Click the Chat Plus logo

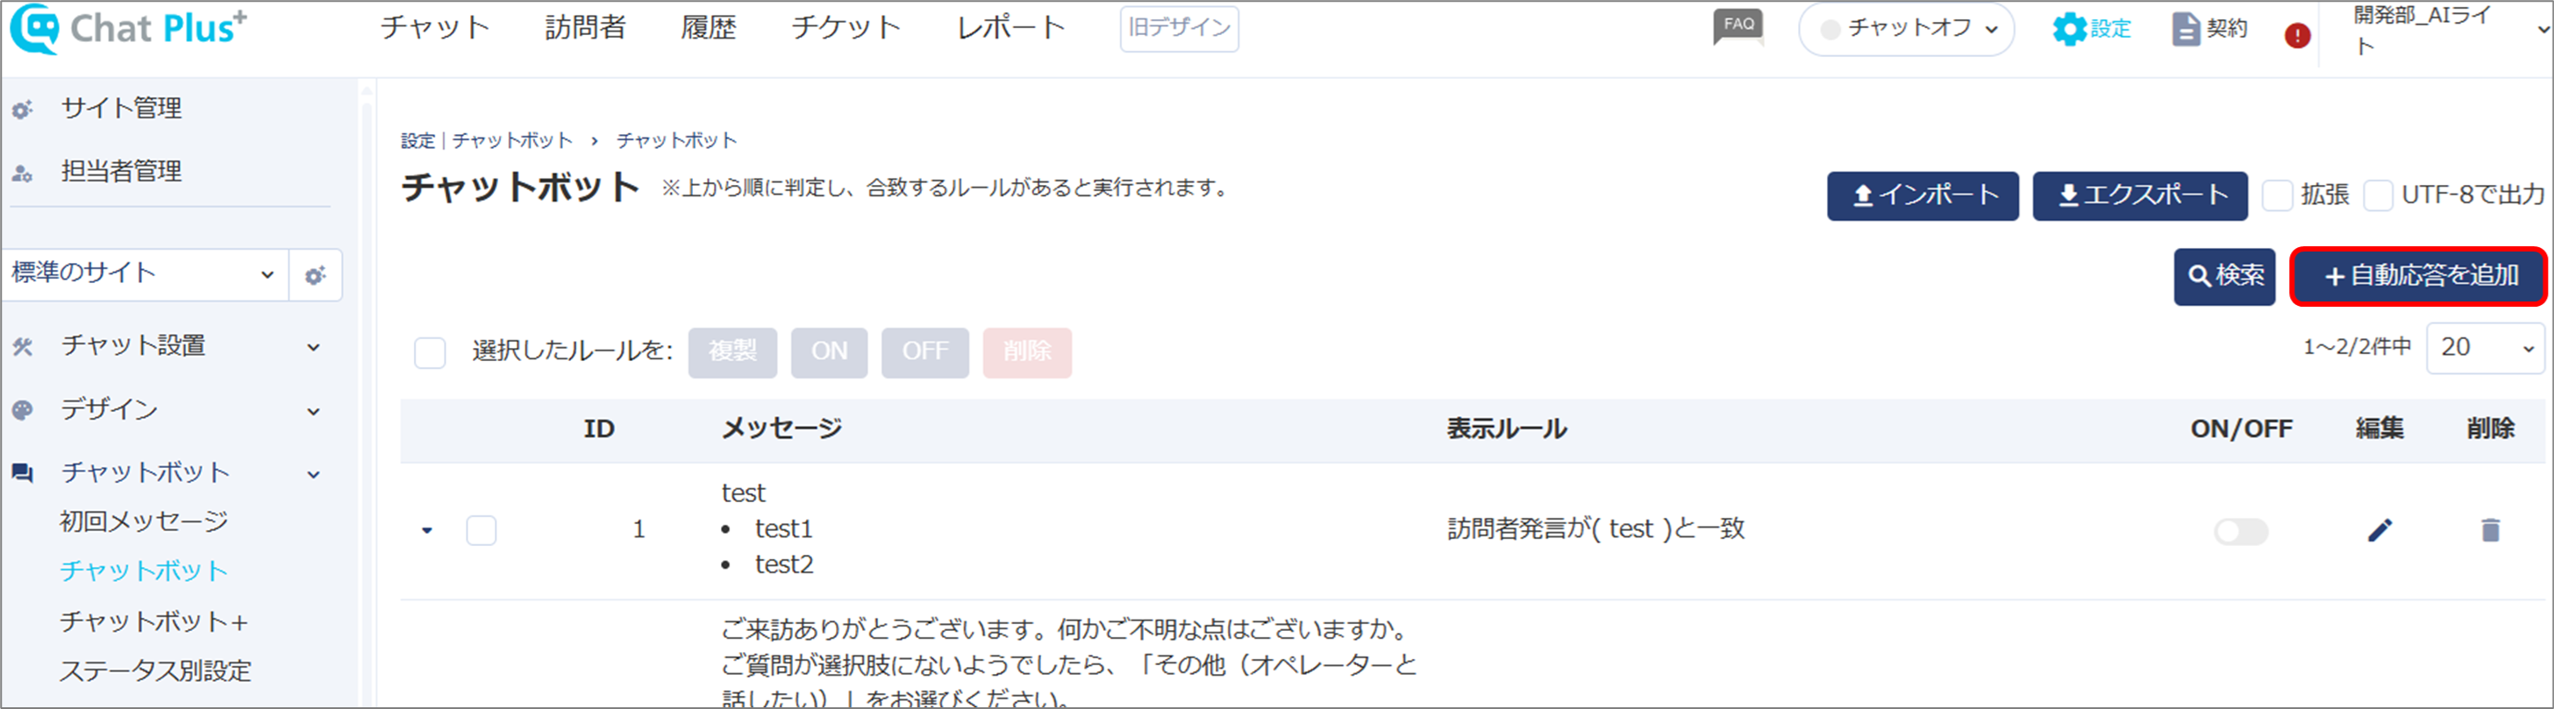click(129, 29)
